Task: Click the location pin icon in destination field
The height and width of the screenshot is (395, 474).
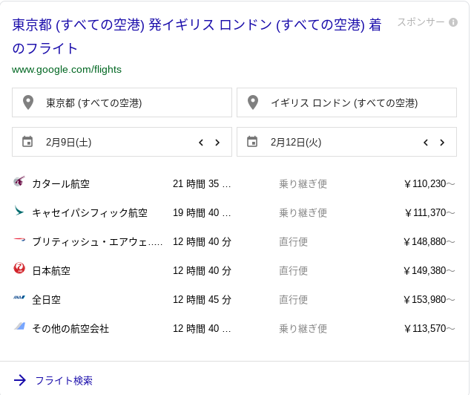Action: (253, 102)
